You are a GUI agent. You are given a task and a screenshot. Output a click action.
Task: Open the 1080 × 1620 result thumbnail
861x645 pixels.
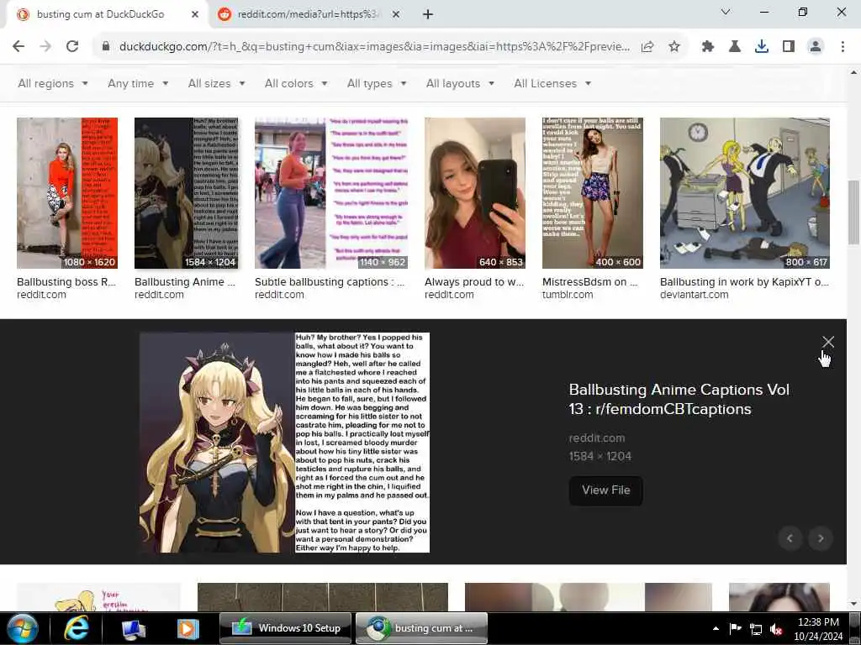pos(67,193)
